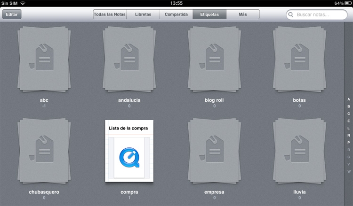Open Lista de la compra note thumbnail
353x206 pixels.
pyautogui.click(x=129, y=151)
